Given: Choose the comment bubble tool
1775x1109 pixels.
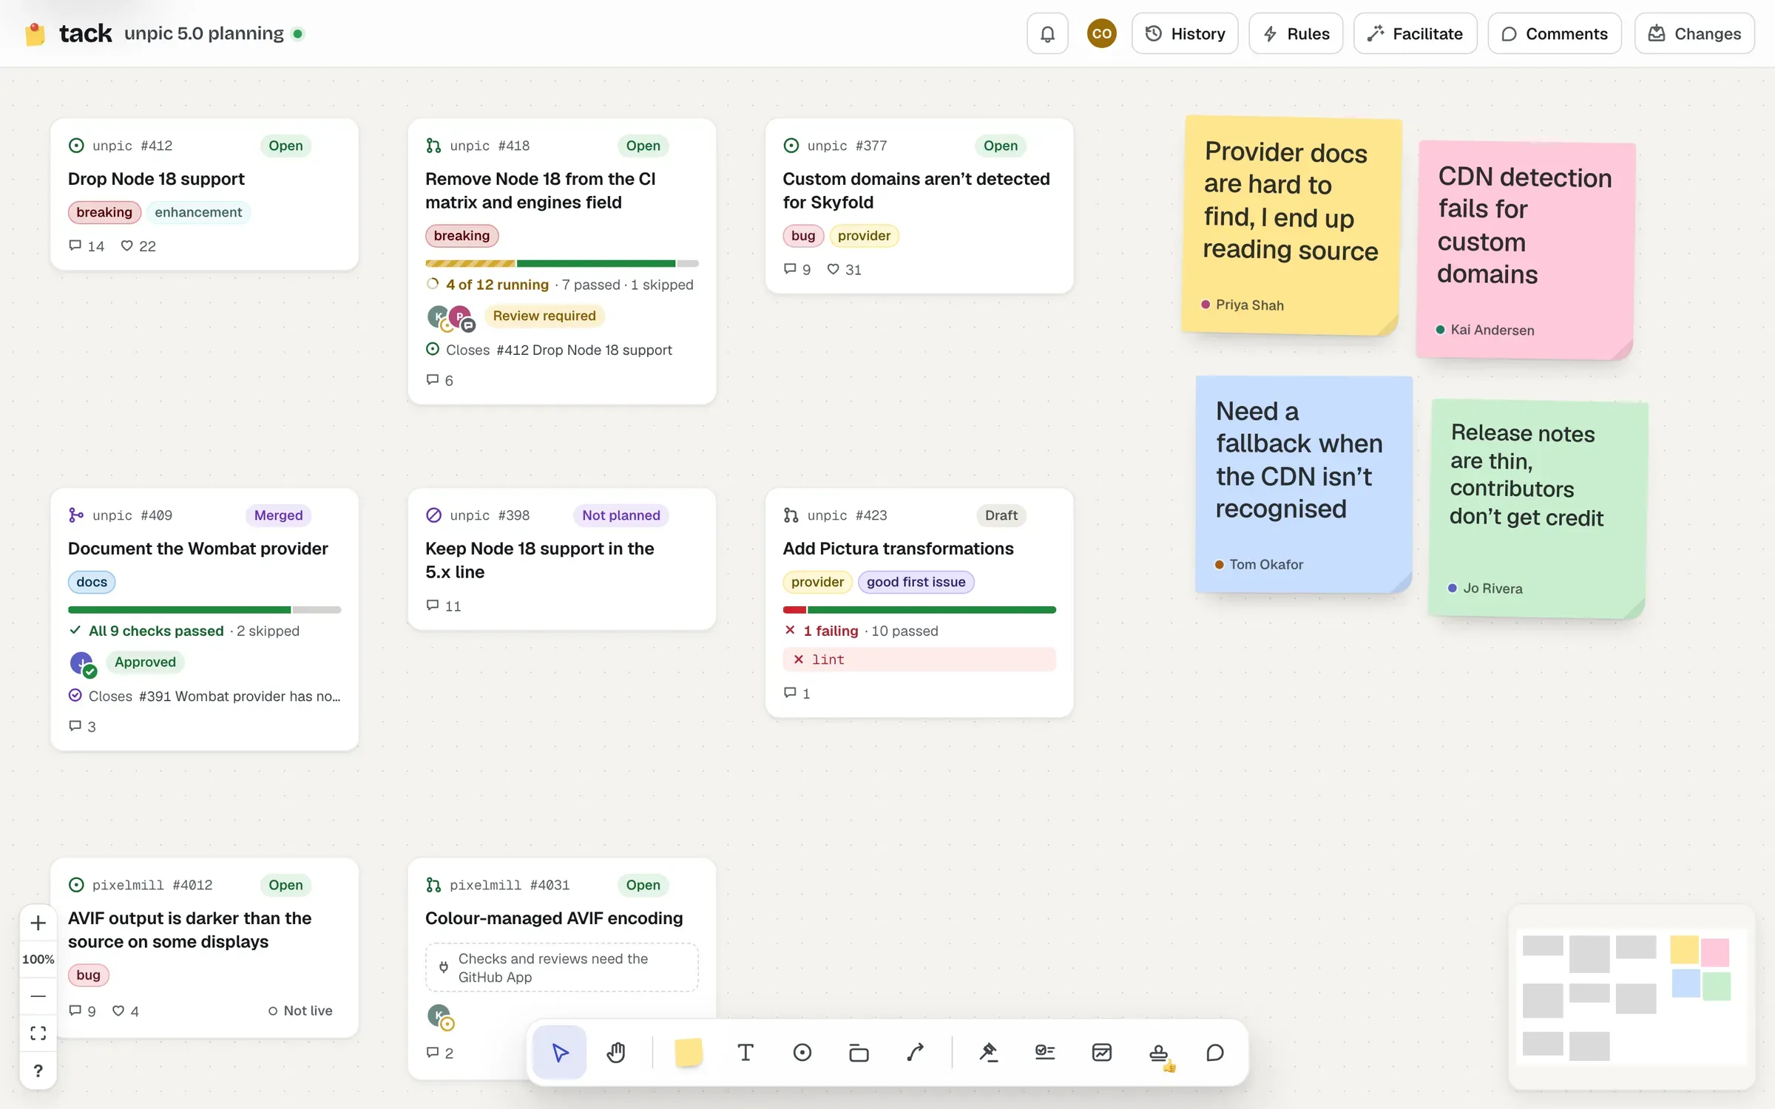Looking at the screenshot, I should pyautogui.click(x=1215, y=1052).
